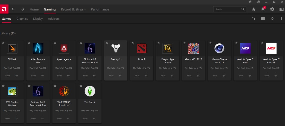
Task: Select the Apex Legends icon
Action: [64, 48]
